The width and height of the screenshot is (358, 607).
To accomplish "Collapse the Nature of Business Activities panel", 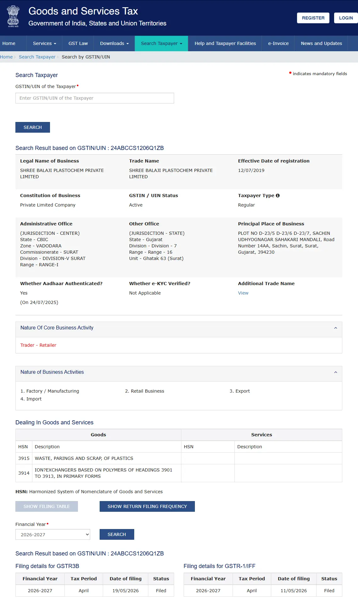I will (335, 372).
